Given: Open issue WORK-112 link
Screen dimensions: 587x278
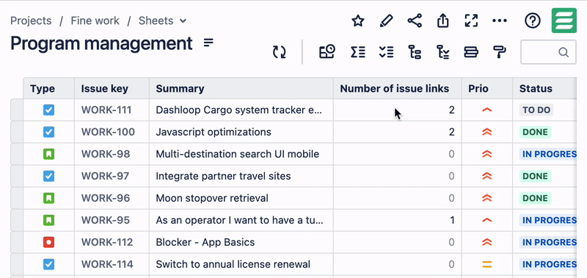Looking at the screenshot, I should coord(107,243).
